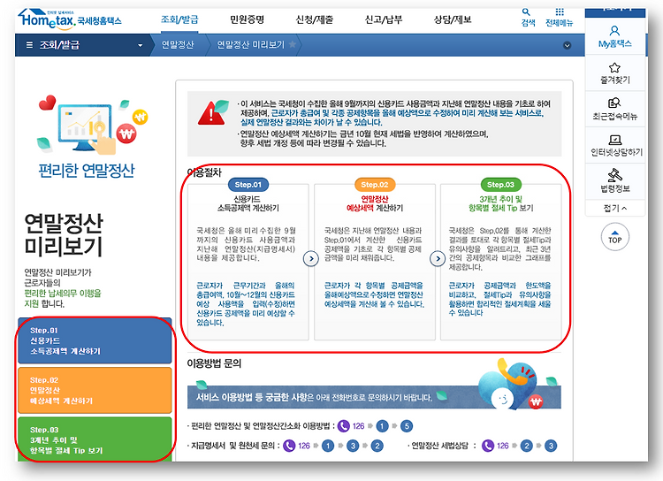Open 법령정보 gavel icon
Screen dimensions: 663x481
614,175
